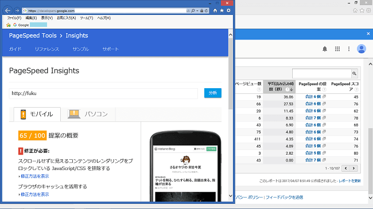
Task: Open the お気に入り(A) menu
Action: (67, 18)
